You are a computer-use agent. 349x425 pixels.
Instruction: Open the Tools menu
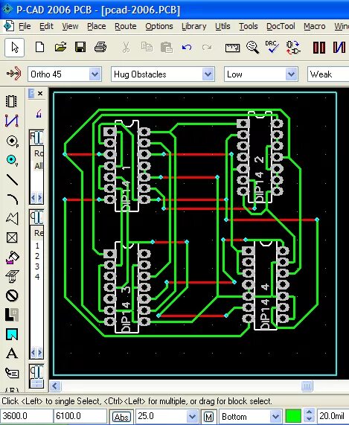249,26
